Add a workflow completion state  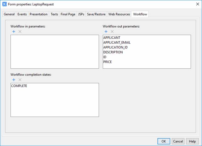click(x=13, y=80)
